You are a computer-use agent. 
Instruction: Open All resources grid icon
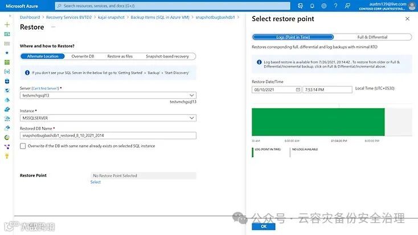(7, 62)
